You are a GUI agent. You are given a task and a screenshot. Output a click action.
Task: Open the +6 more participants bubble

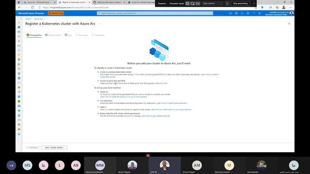(x=11, y=165)
